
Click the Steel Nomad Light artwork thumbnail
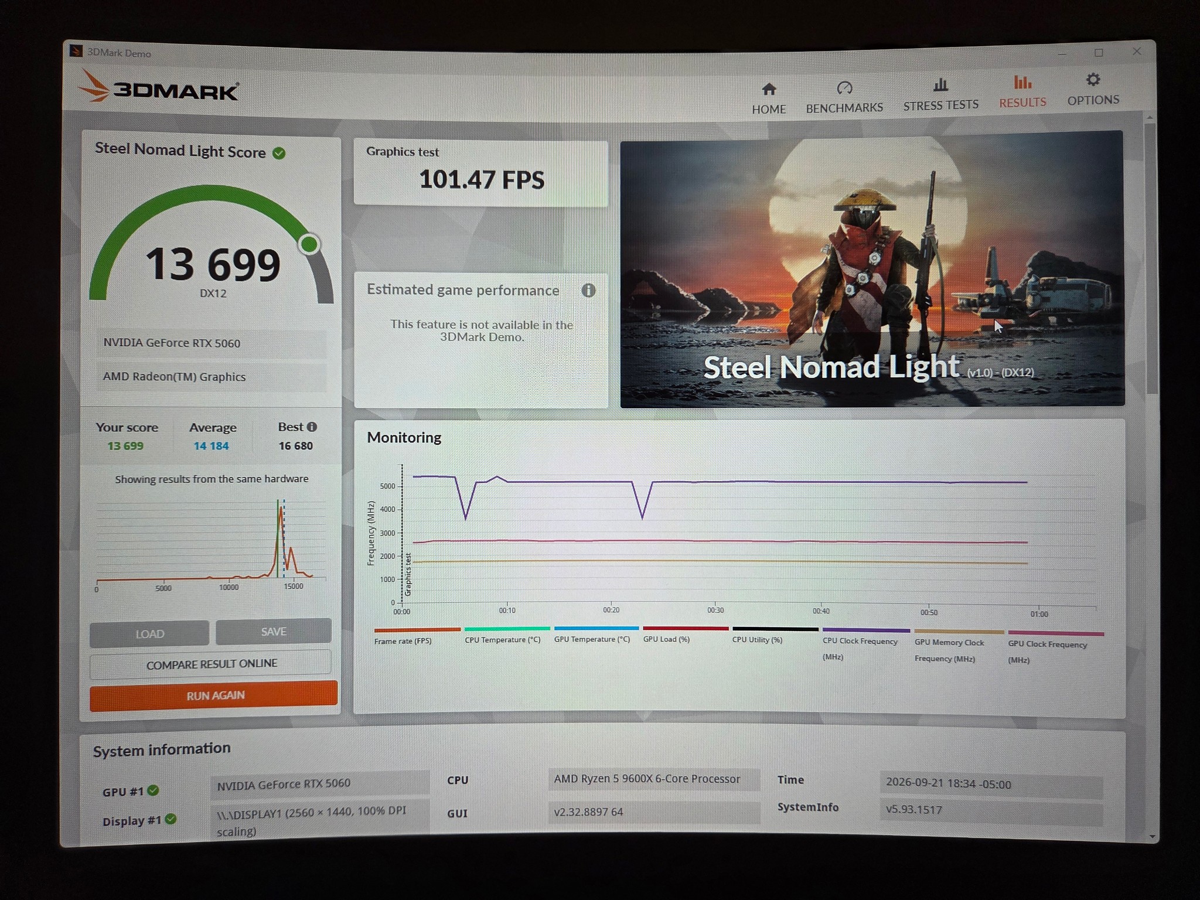tap(872, 269)
